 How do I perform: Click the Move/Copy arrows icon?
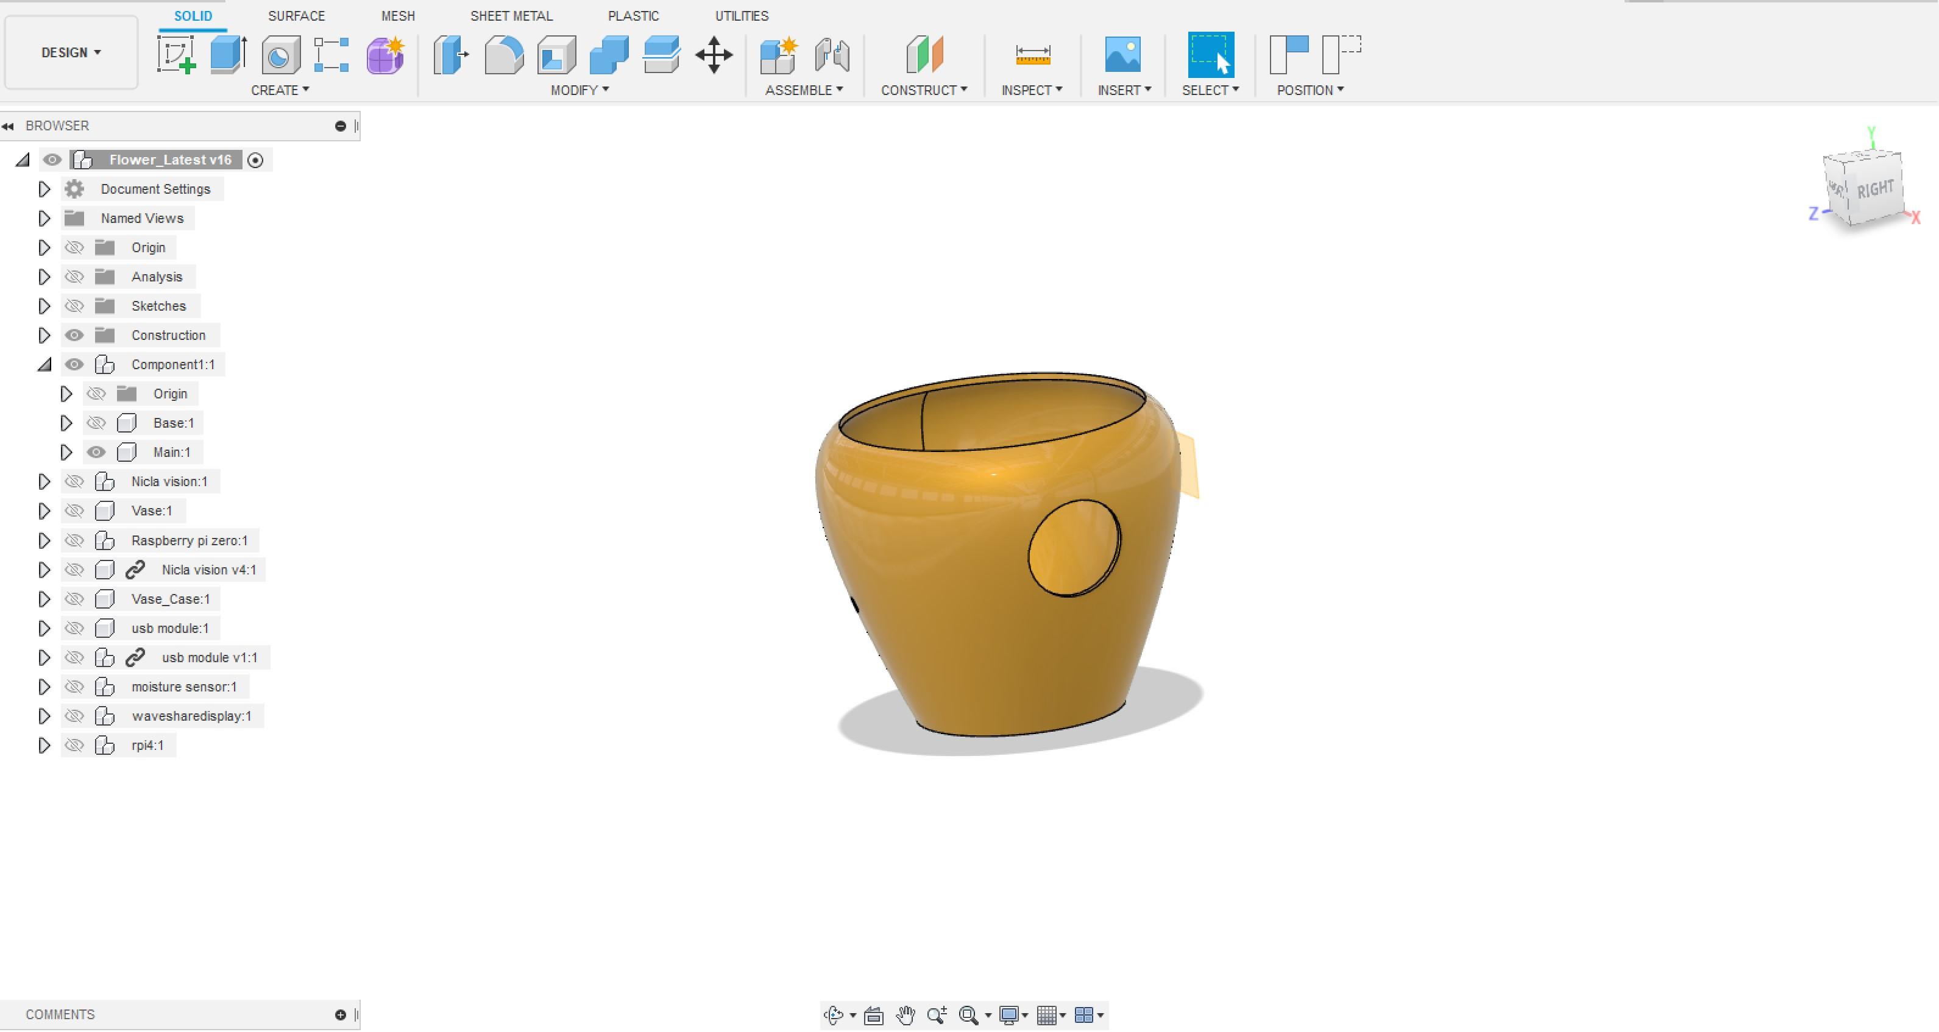coord(714,54)
